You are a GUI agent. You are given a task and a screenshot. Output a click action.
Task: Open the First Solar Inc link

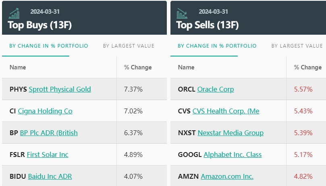click(48, 155)
